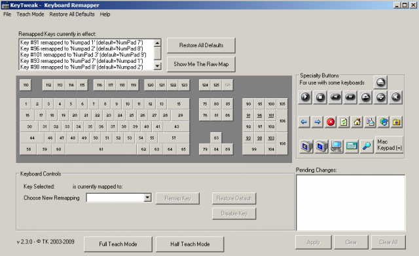Screen dimensions: 419x256
Task: Open the Teach Mode menu
Action: click(x=30, y=14)
